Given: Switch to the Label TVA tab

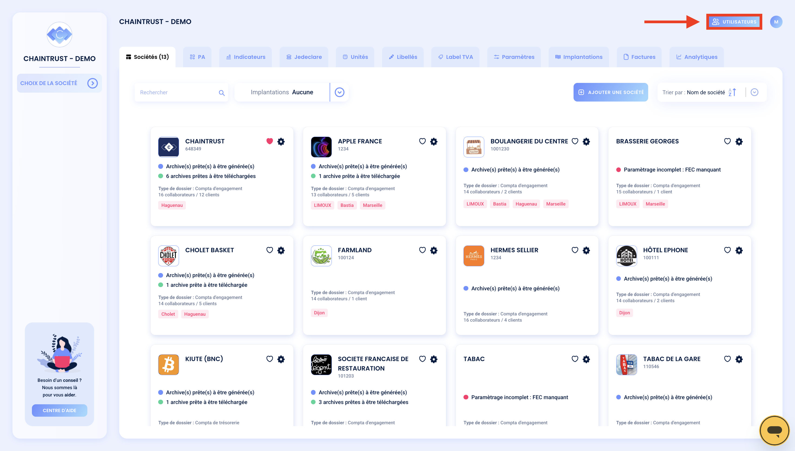Looking at the screenshot, I should pos(455,57).
